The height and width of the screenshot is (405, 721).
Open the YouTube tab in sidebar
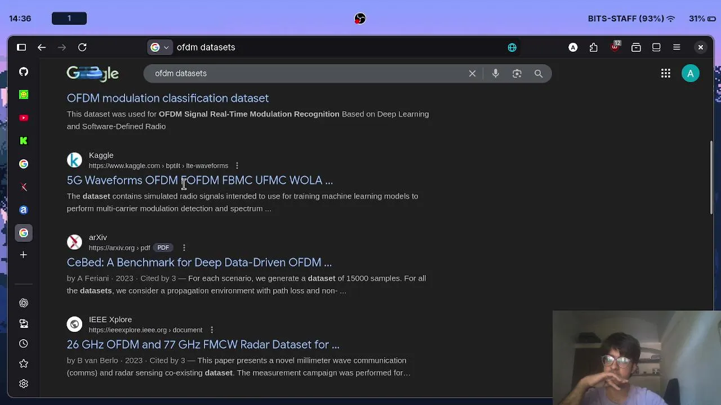pyautogui.click(x=24, y=118)
